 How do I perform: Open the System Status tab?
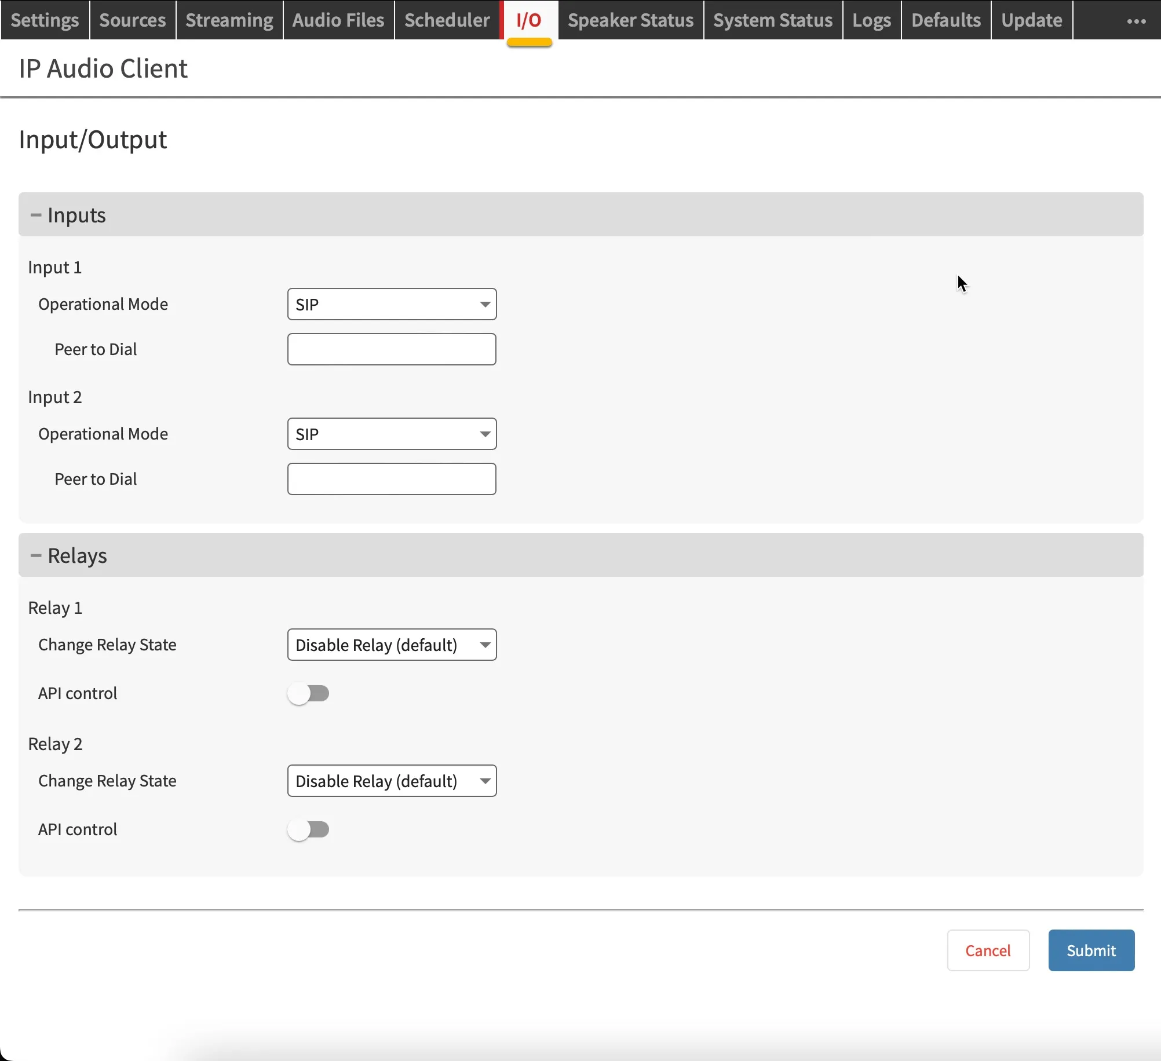coord(773,20)
